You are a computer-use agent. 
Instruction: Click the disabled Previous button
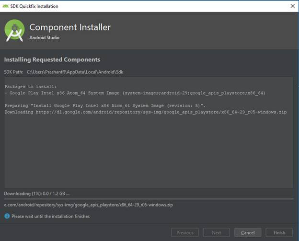[x=185, y=232]
